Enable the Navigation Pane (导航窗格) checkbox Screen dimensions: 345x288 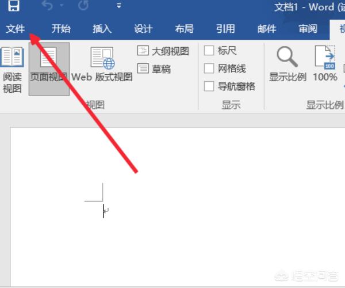click(x=209, y=86)
